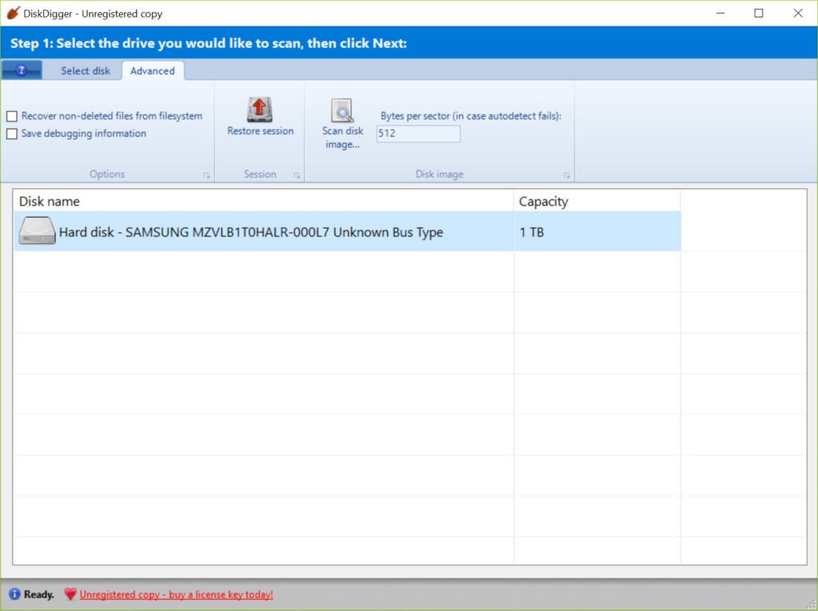
Task: Switch to the Select disk tab
Action: tap(85, 71)
